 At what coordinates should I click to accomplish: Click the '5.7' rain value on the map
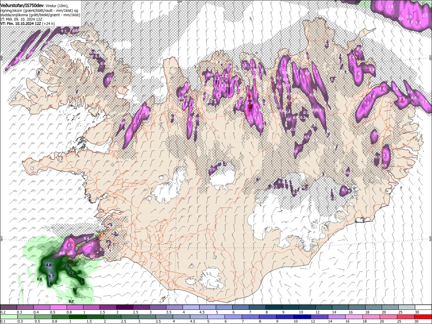pos(52,276)
